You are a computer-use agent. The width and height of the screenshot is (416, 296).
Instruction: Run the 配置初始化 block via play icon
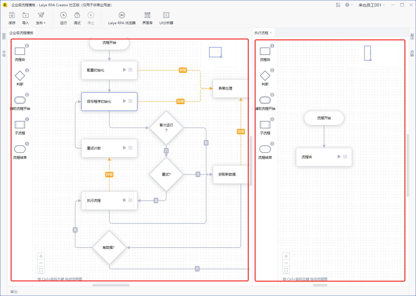pos(124,70)
